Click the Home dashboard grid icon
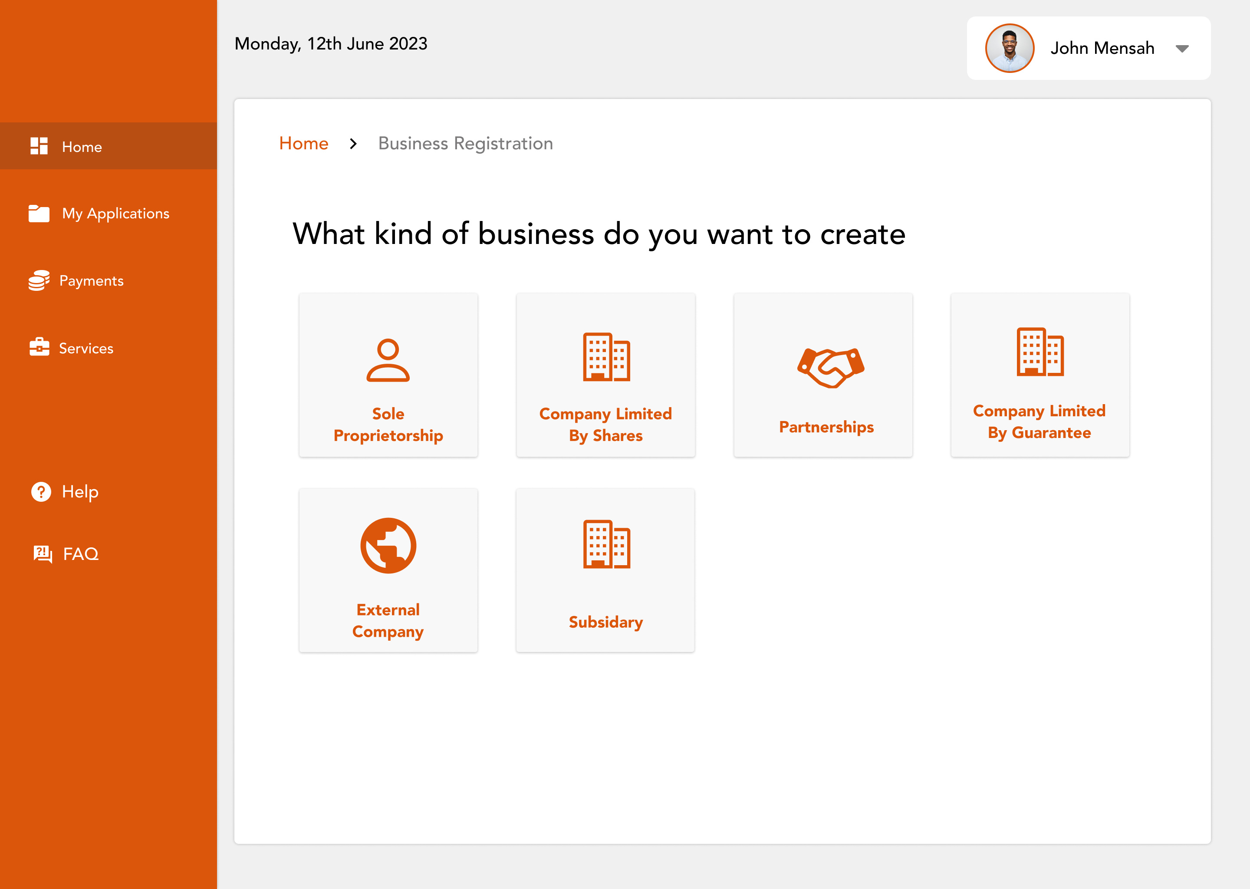 click(39, 146)
